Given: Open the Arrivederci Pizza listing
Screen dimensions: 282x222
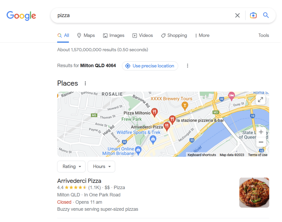Looking at the screenshot, I should [x=79, y=181].
